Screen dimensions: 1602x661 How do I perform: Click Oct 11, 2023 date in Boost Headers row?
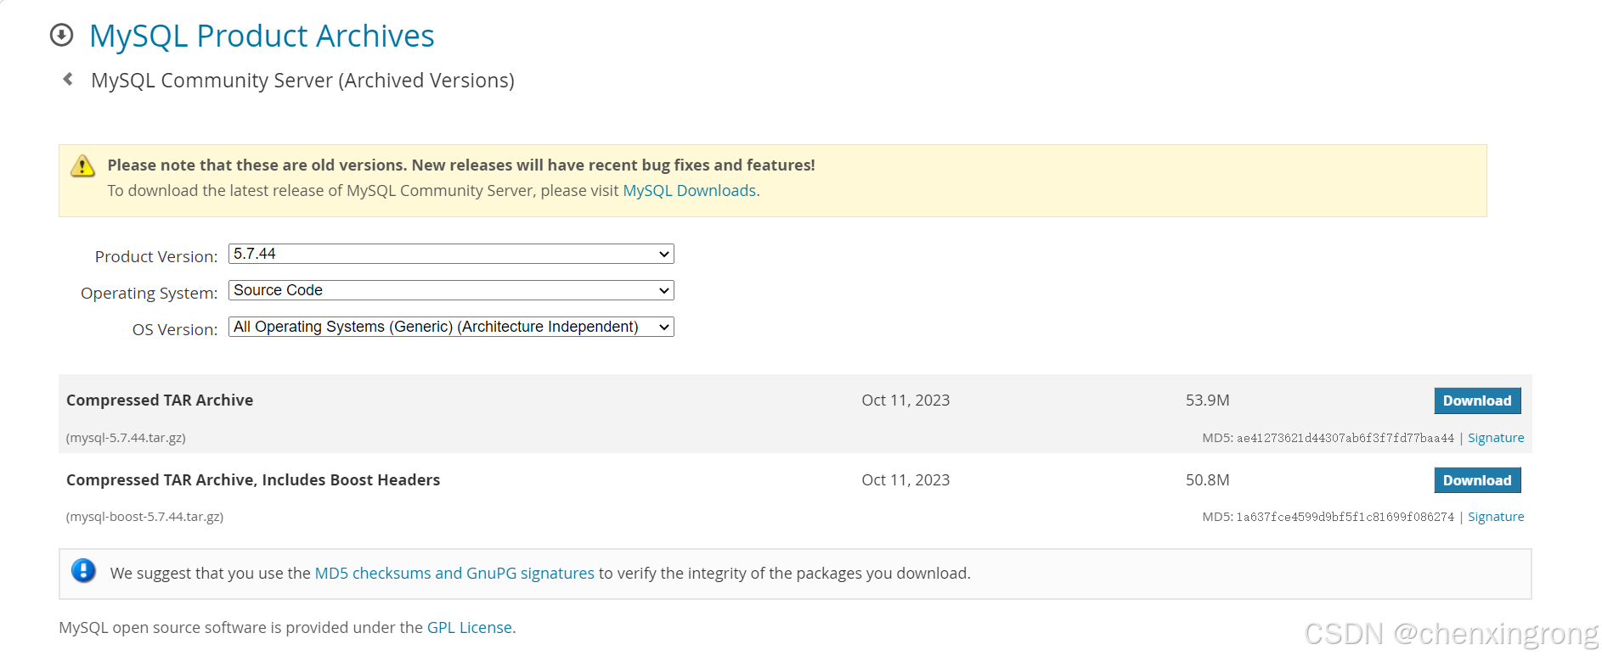point(905,480)
